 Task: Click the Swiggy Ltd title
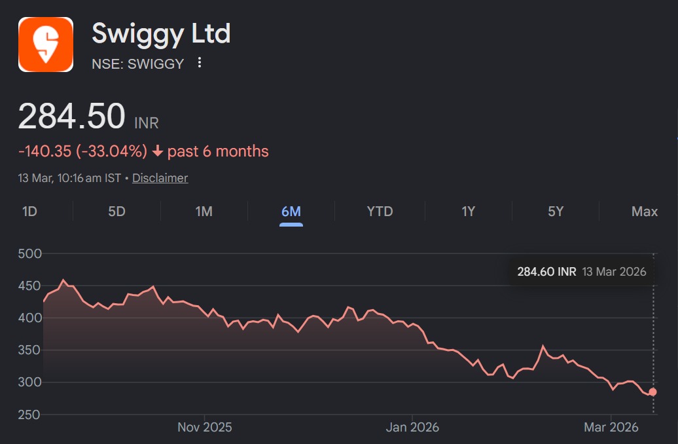(x=161, y=34)
